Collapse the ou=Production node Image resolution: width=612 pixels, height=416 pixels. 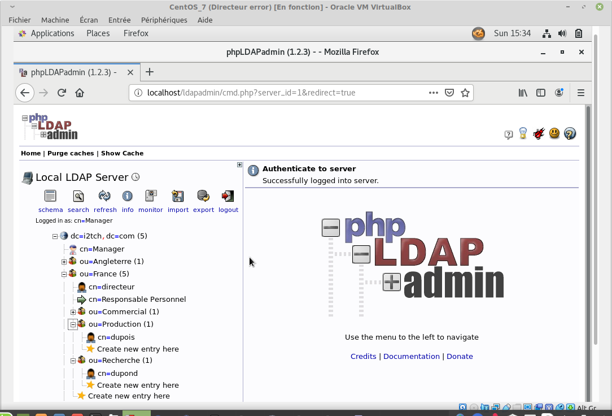[x=73, y=324]
